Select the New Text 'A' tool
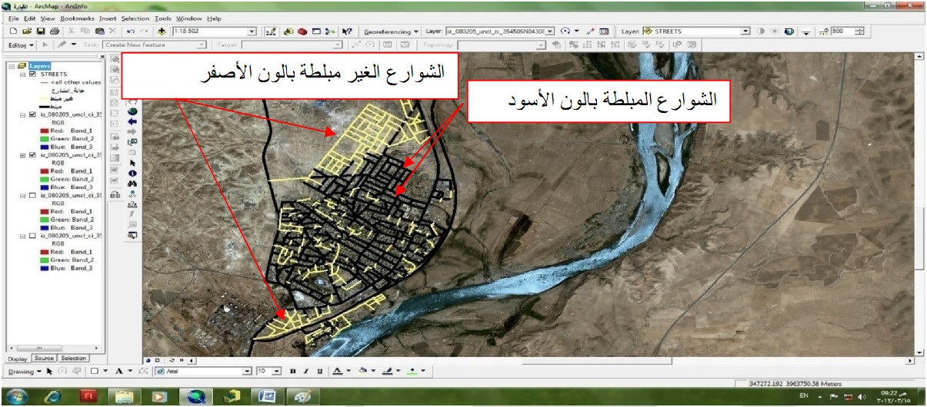927x407 pixels. [119, 371]
